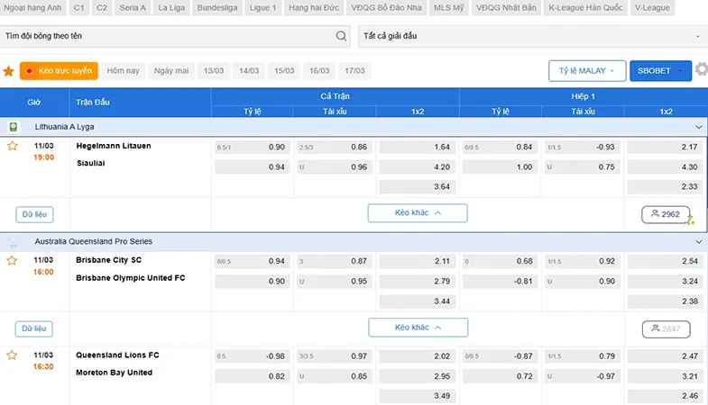The height and width of the screenshot is (405, 708).
Task: Select the VĐQG Nhật Bản tab
Action: coord(506,8)
